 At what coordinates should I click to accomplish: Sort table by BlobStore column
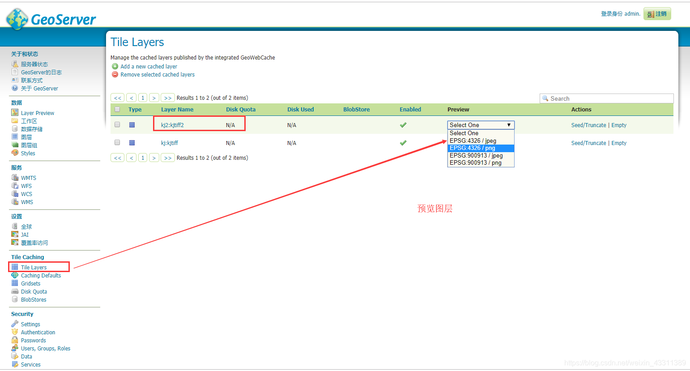(x=357, y=109)
